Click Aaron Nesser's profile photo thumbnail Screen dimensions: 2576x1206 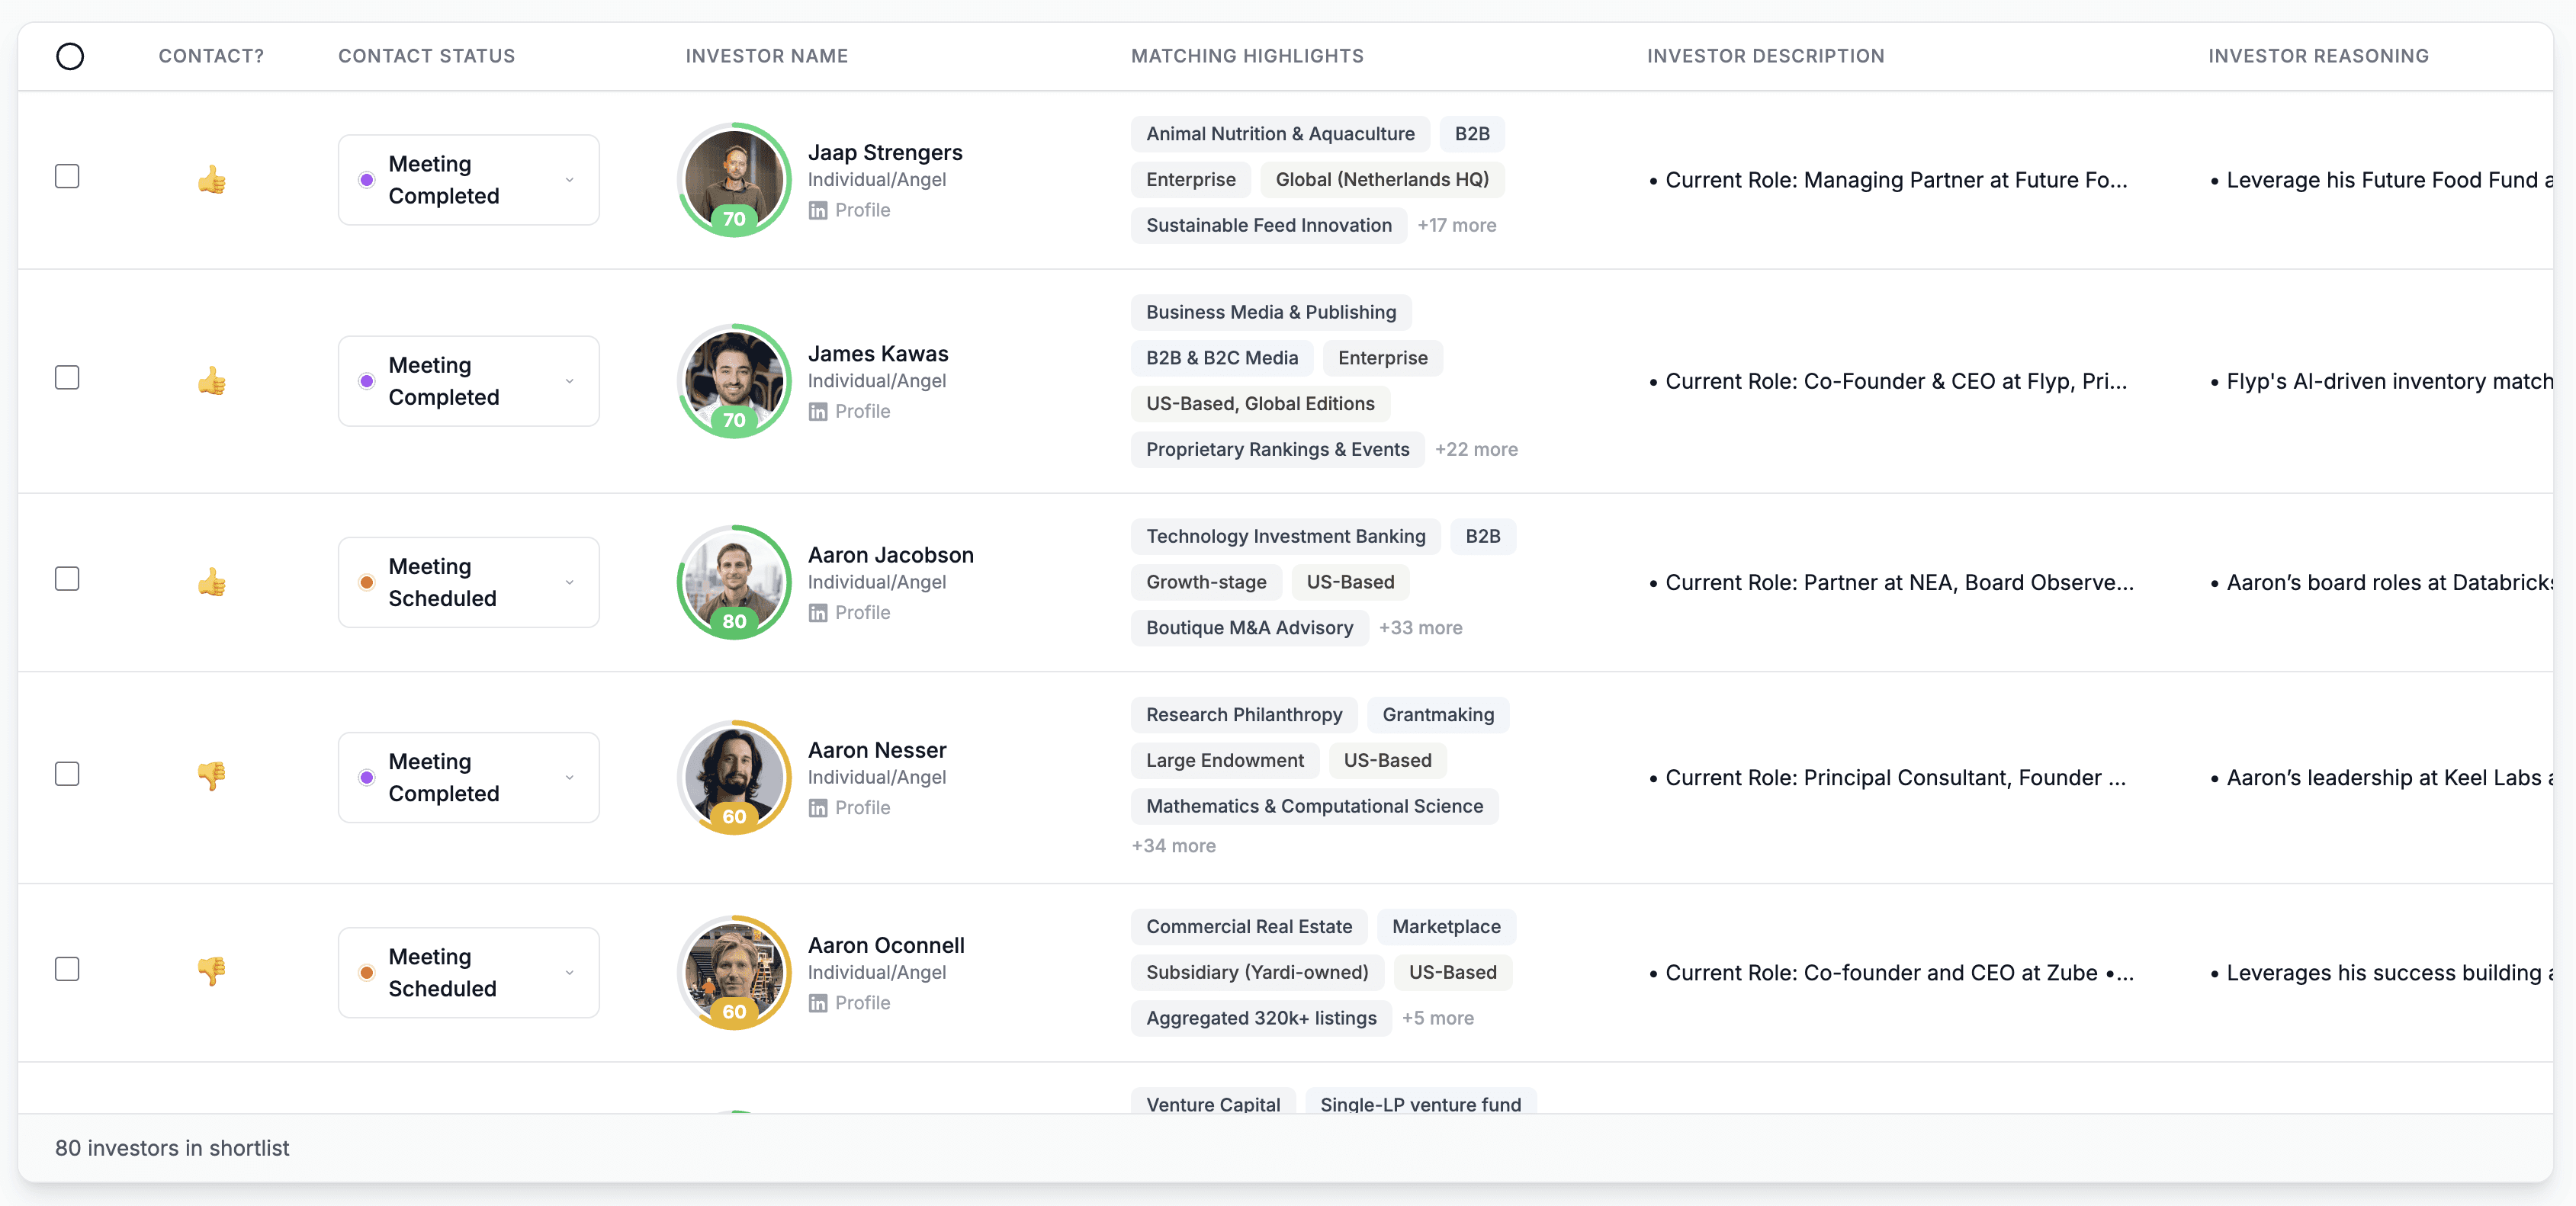[x=734, y=777]
